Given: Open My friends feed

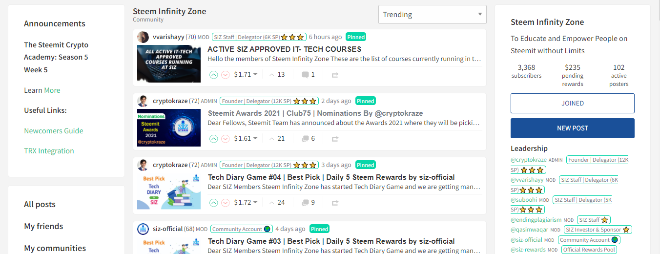Looking at the screenshot, I should [43, 226].
